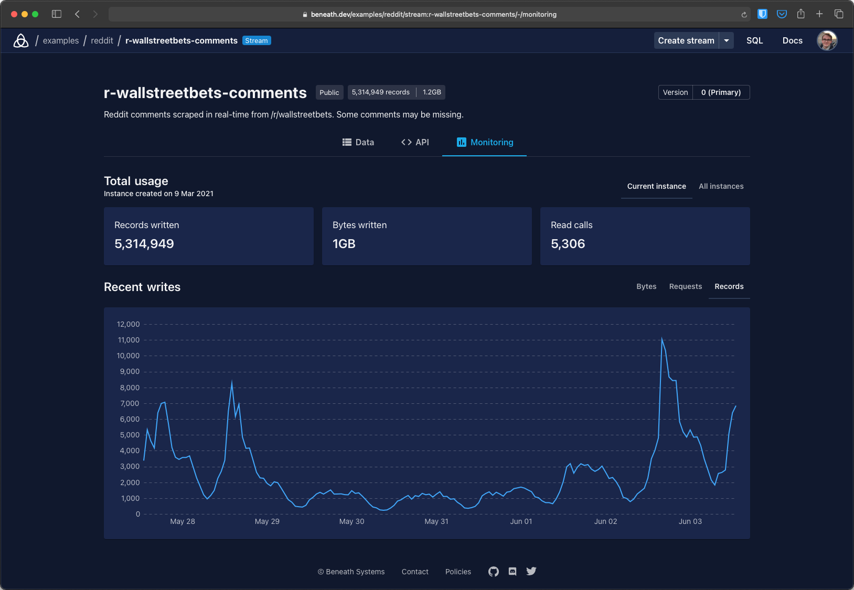Click the Recent writes heading
The image size is (854, 590).
coord(142,287)
